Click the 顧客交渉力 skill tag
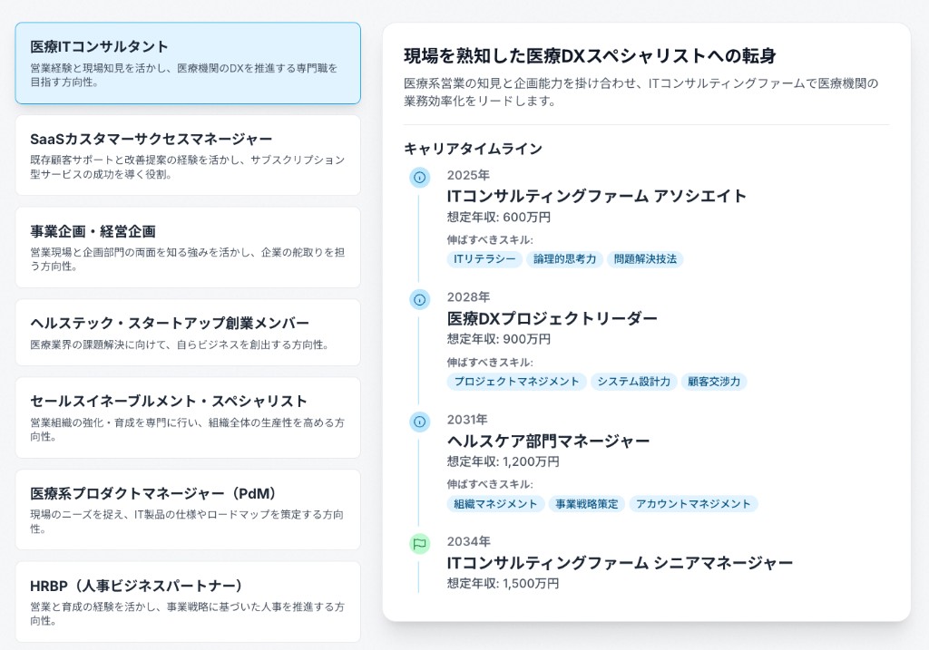Image resolution: width=929 pixels, height=650 pixels. tap(716, 382)
